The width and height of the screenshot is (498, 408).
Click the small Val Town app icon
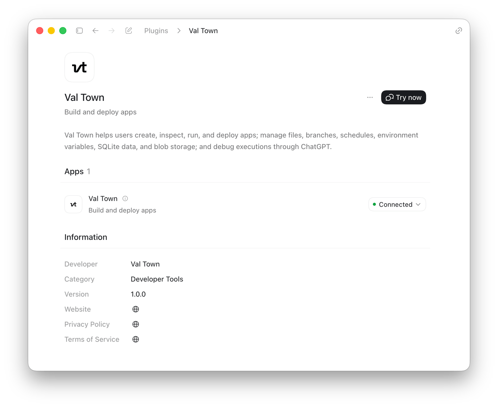click(73, 204)
